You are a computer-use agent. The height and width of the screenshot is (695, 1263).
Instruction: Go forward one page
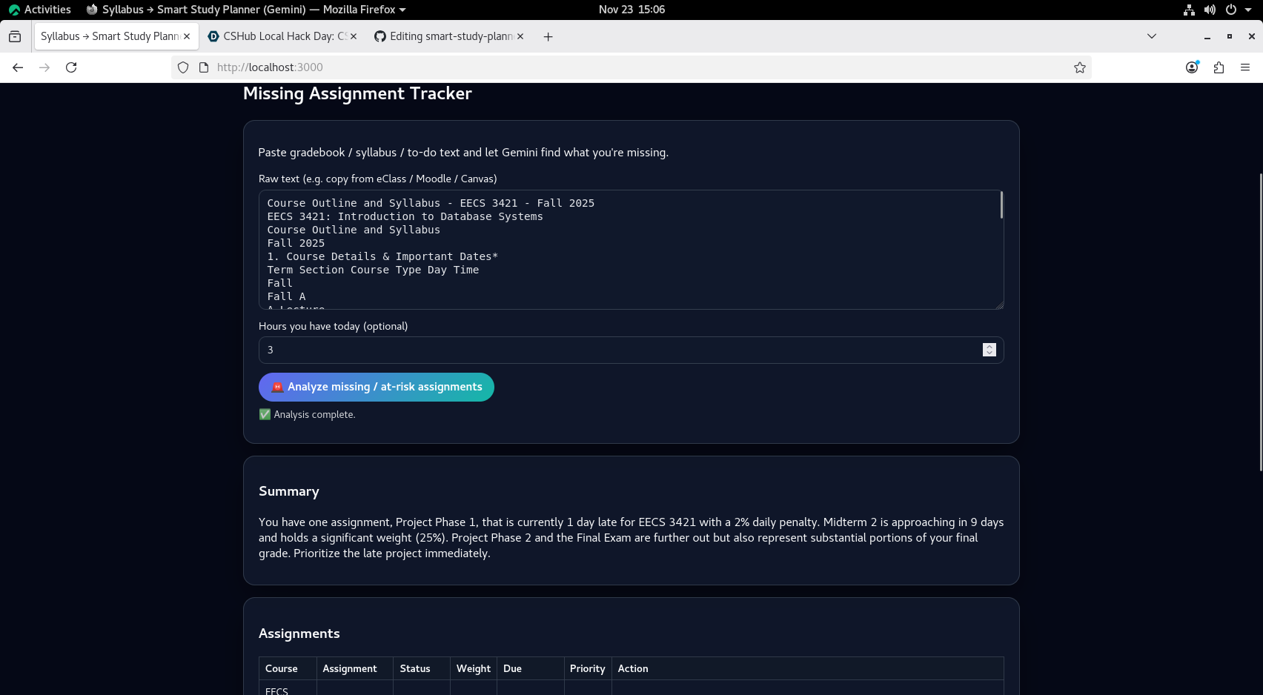point(44,67)
